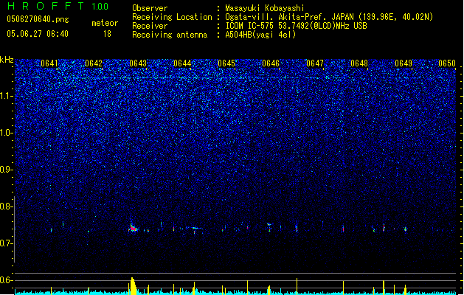Select the 1.1 frequency axis label
This screenshot has width=464, height=295.
[6, 96]
